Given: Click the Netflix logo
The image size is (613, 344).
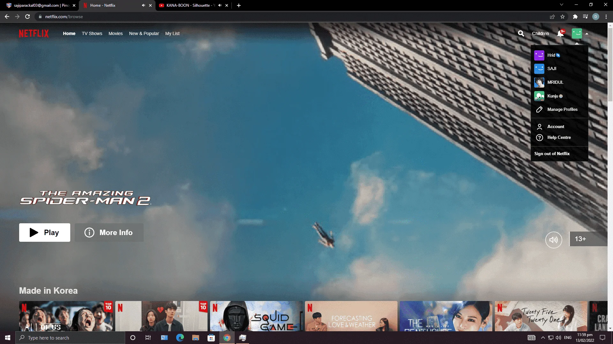Looking at the screenshot, I should [34, 33].
